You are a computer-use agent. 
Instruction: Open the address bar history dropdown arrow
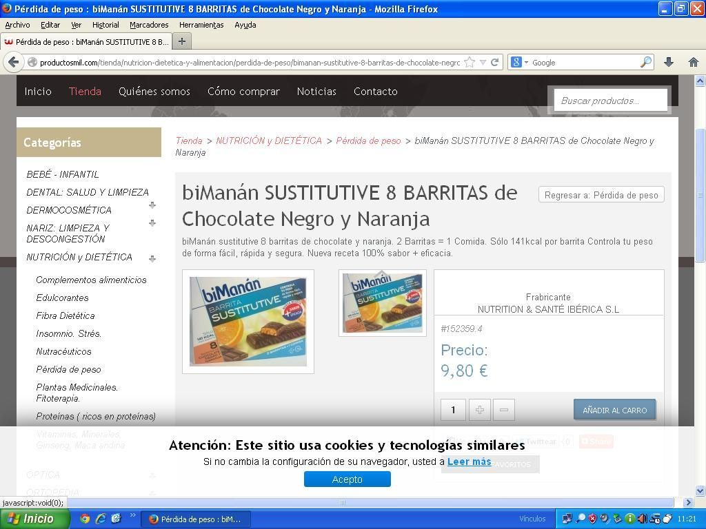pyautogui.click(x=483, y=63)
